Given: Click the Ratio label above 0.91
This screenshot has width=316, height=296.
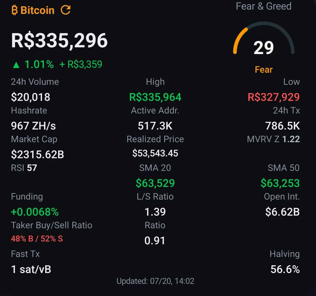Looking at the screenshot, I should coord(155,225).
